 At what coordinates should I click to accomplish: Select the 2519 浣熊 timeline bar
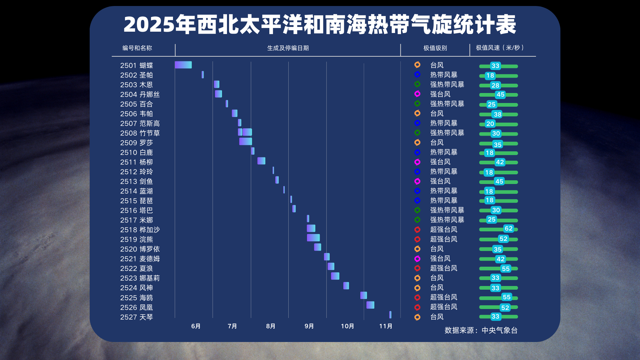coord(313,238)
